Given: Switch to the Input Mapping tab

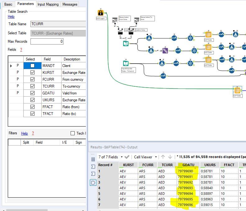Looking at the screenshot, I should pos(48,4).
